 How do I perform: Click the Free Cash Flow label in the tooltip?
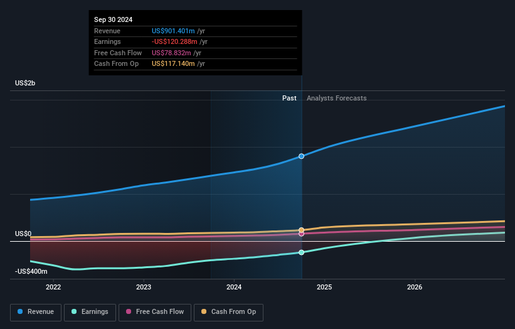coord(118,53)
